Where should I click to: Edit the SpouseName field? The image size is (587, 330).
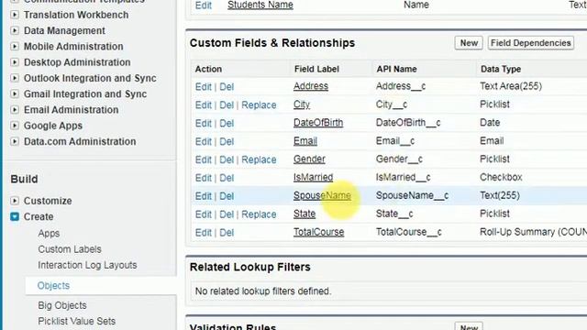click(204, 196)
